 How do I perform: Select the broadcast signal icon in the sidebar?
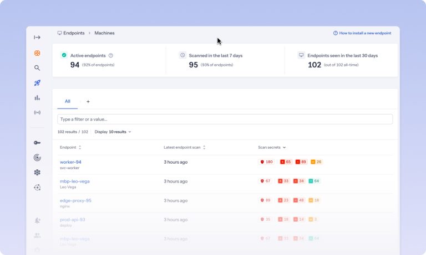pos(37,112)
